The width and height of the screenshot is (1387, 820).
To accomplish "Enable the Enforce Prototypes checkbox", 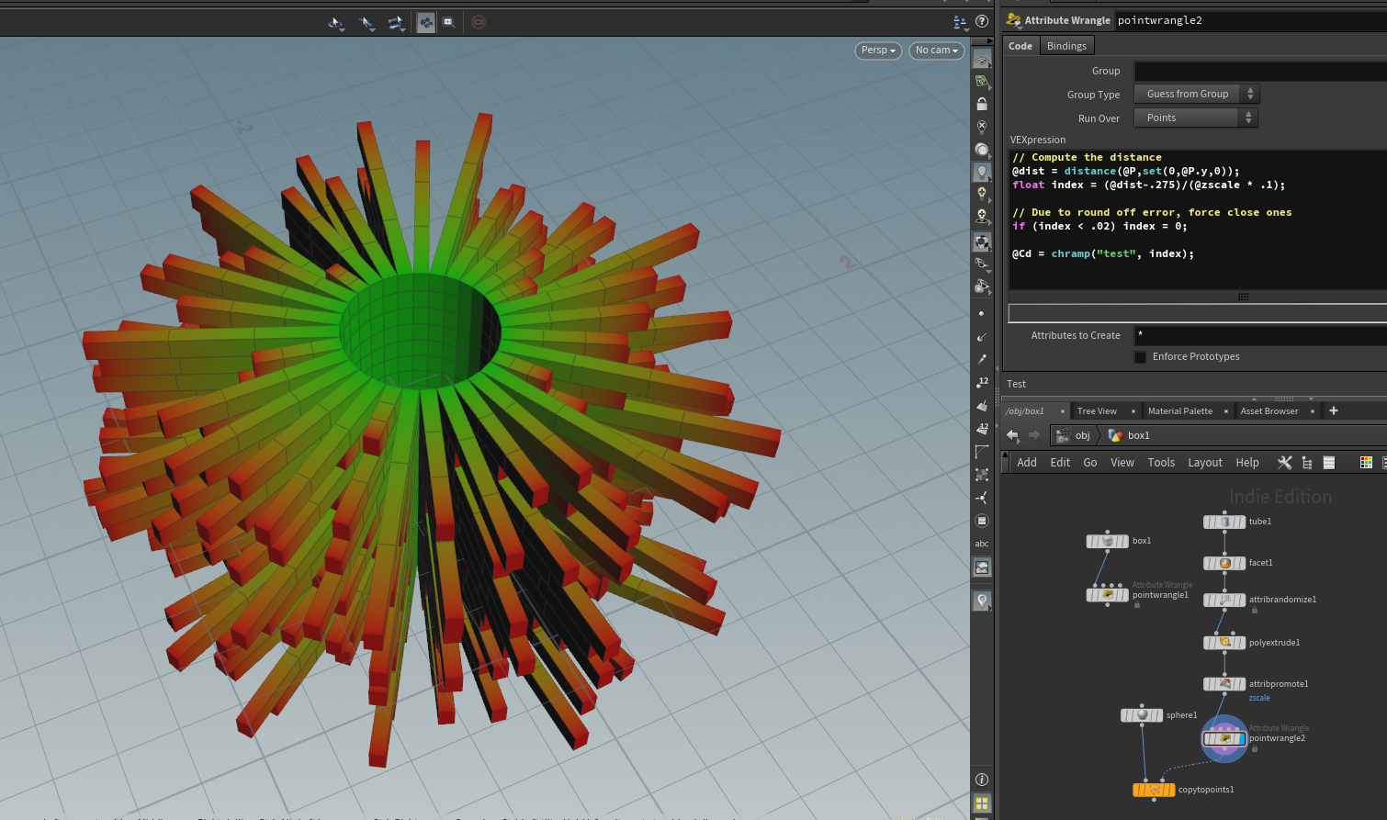I will point(1140,357).
